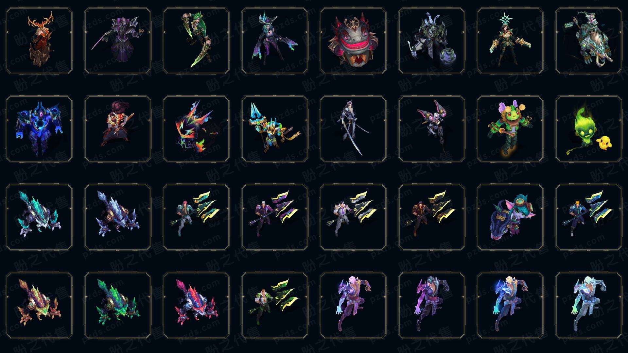Screen dimensions: 628x353
Task: Select the teal-haired yordle with goggles
Action: [x=510, y=217]
